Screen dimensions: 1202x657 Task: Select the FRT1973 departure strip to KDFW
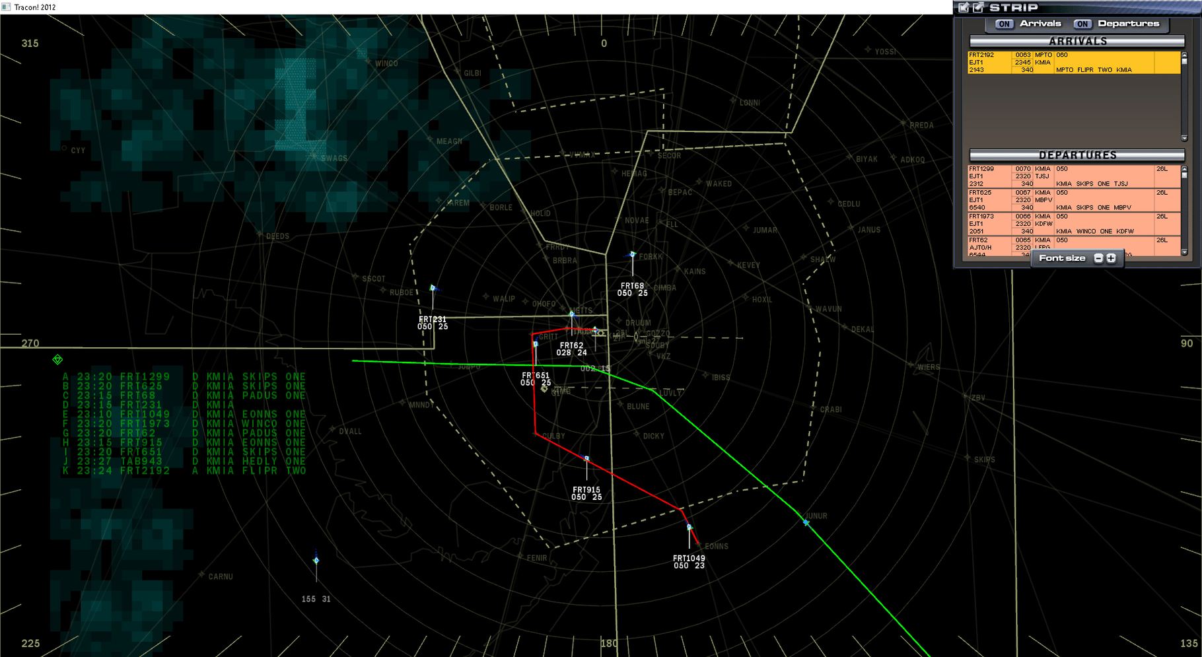(1074, 224)
